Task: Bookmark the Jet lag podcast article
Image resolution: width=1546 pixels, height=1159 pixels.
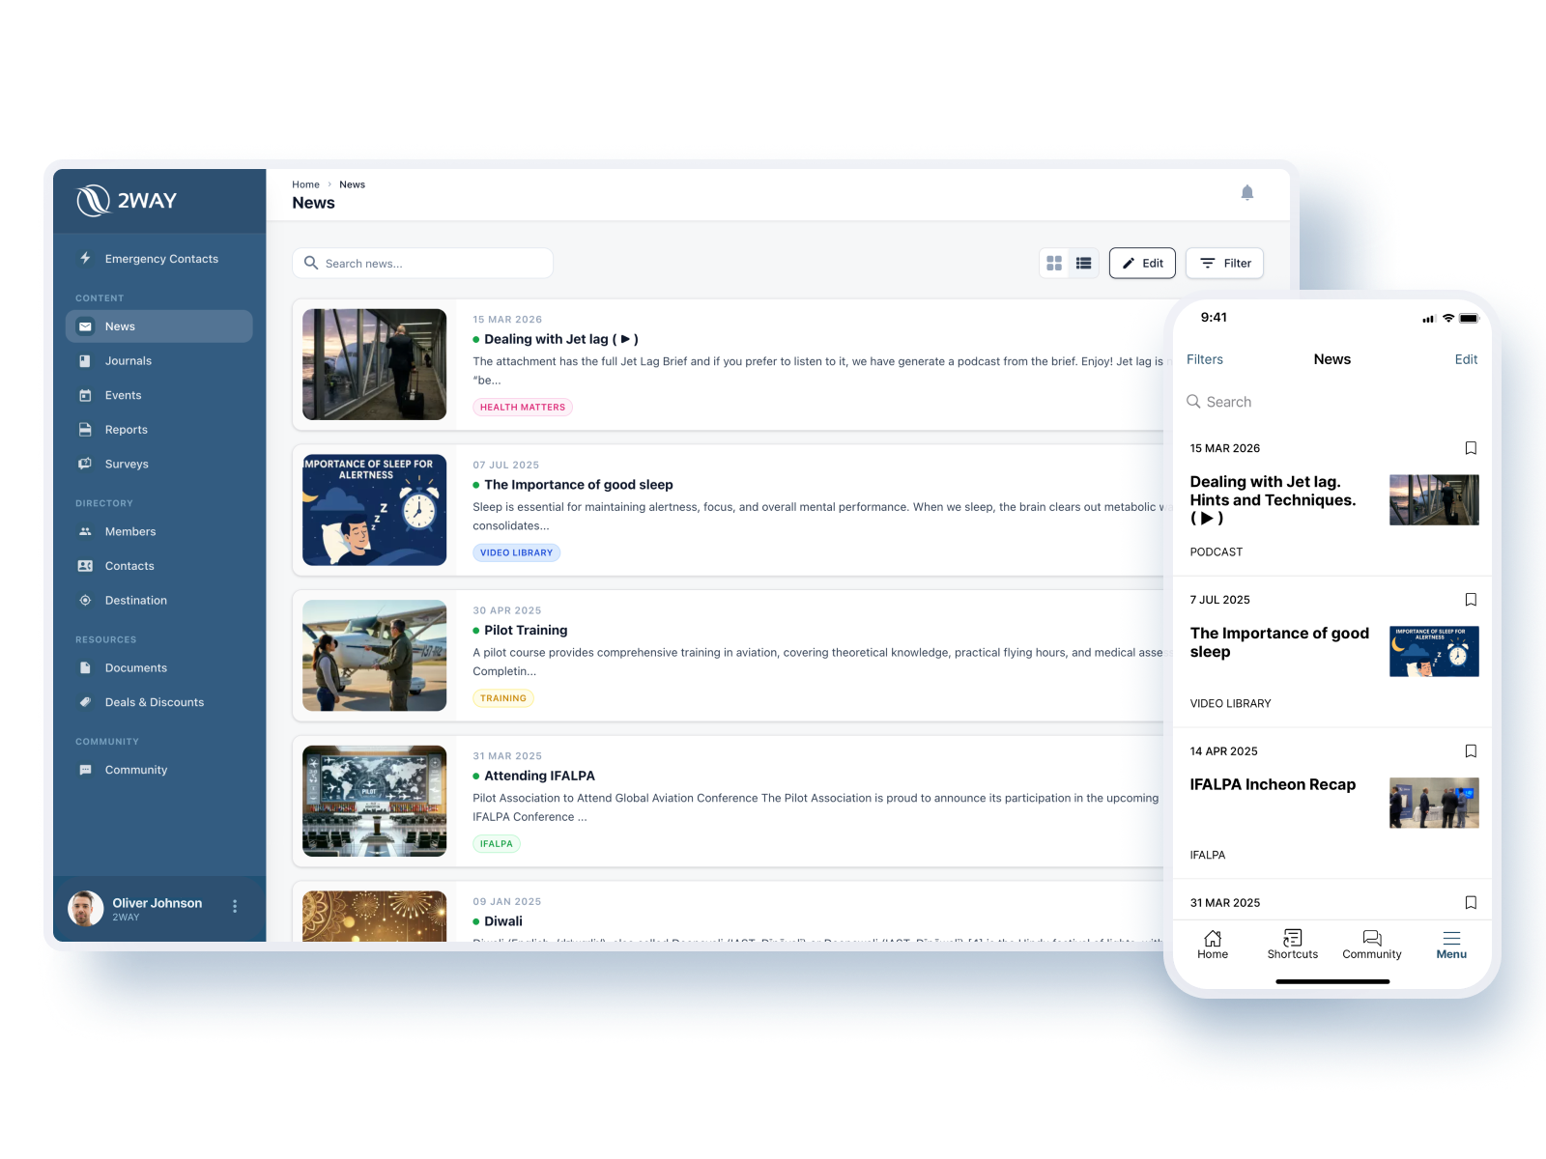Action: click(x=1470, y=448)
